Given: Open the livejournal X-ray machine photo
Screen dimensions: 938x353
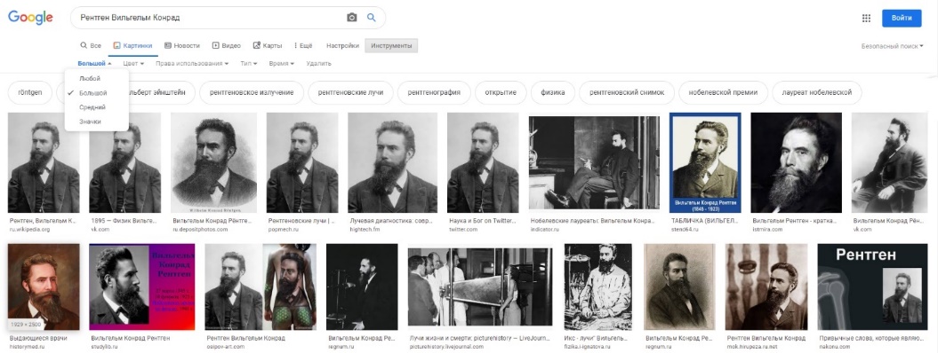Looking at the screenshot, I should [480, 286].
